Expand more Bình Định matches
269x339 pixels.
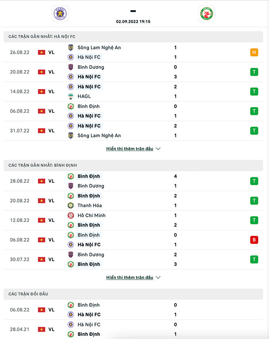[133, 277]
